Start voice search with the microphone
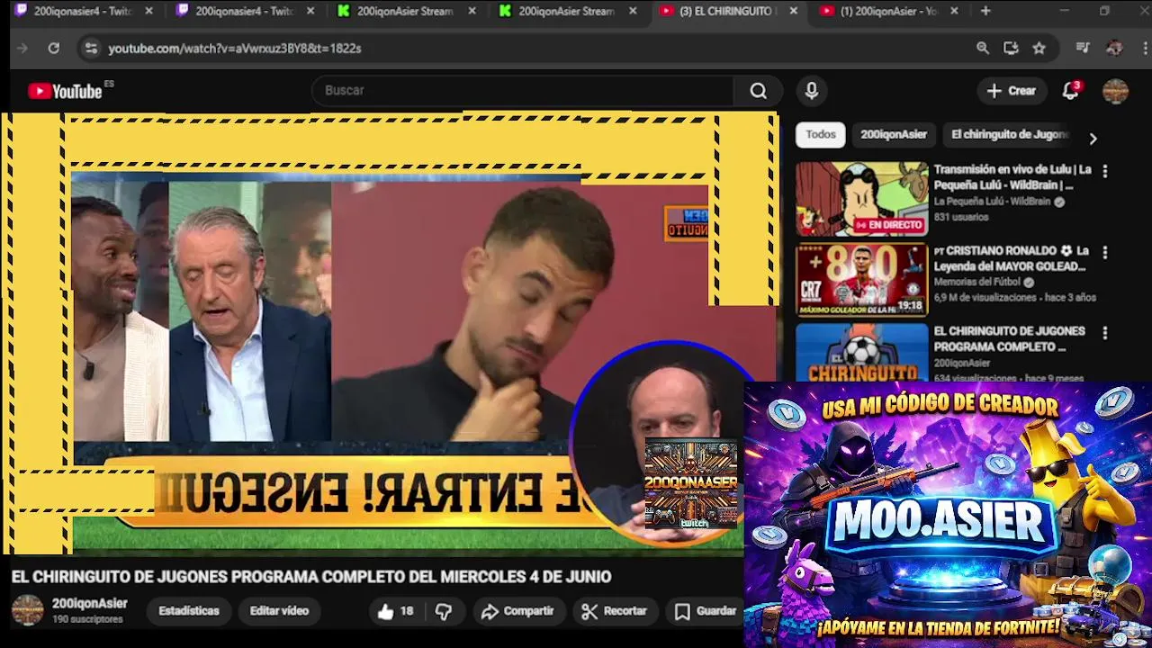Image resolution: width=1152 pixels, height=648 pixels. pyautogui.click(x=812, y=91)
